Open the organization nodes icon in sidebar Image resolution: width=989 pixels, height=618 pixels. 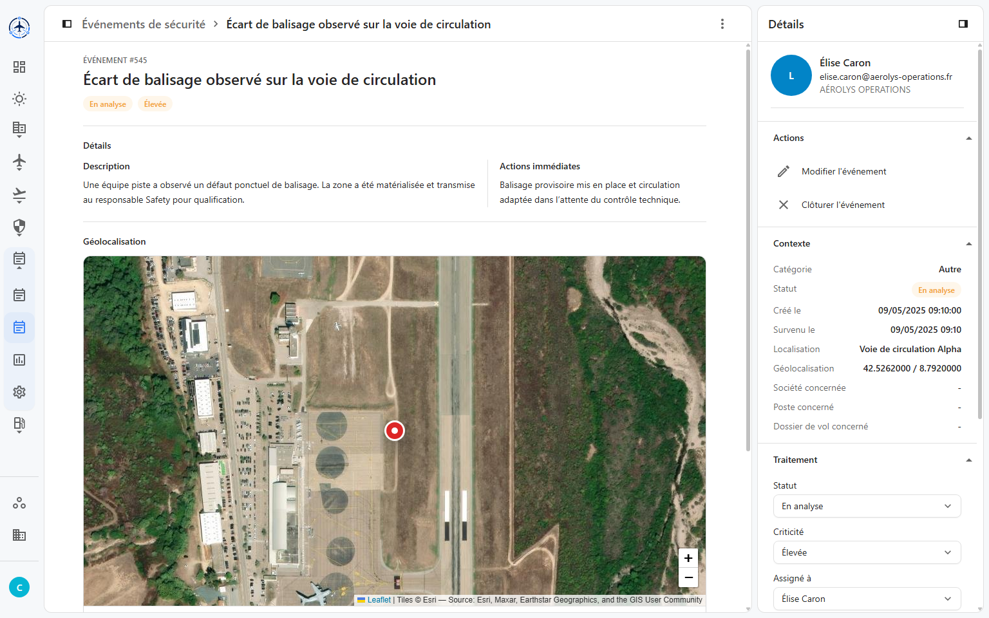(x=19, y=503)
